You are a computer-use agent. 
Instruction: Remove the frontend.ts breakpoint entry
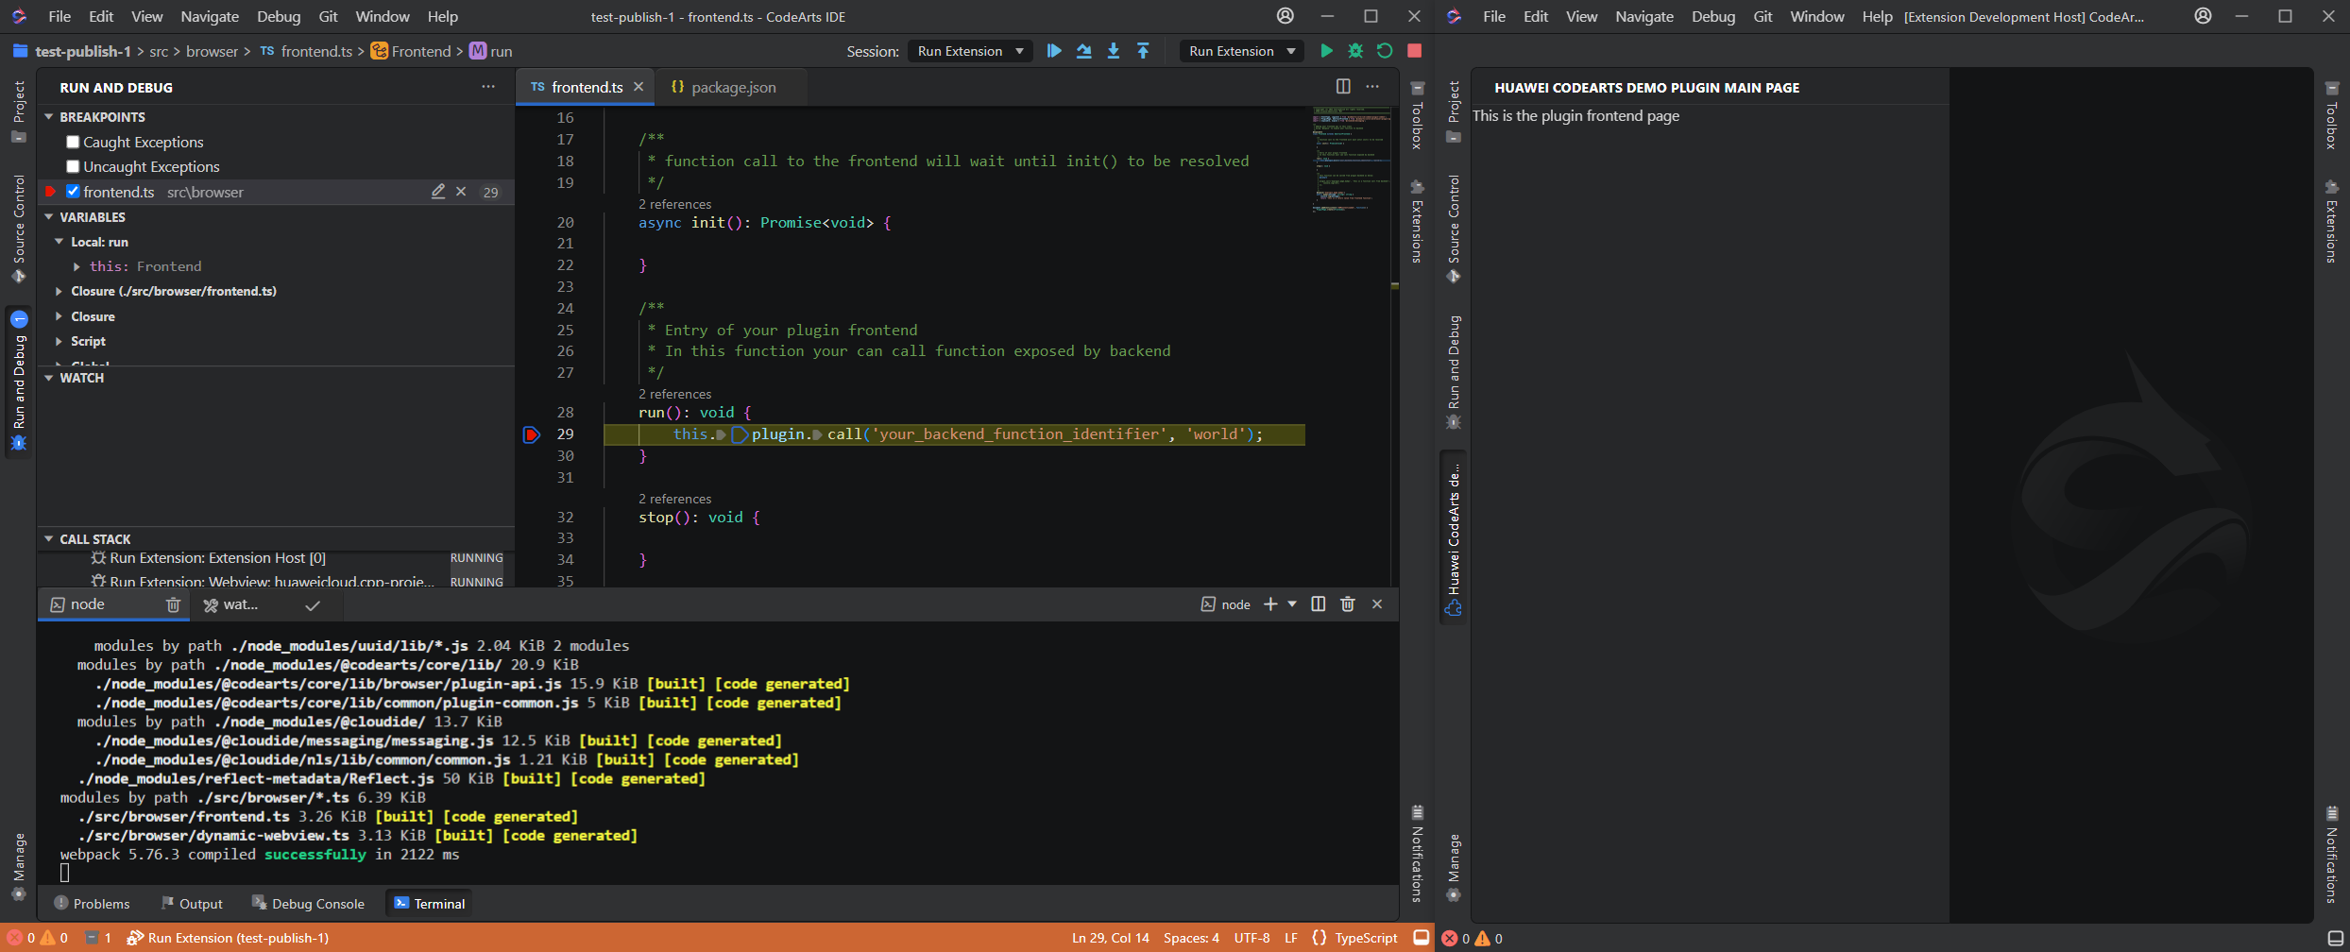tap(461, 192)
